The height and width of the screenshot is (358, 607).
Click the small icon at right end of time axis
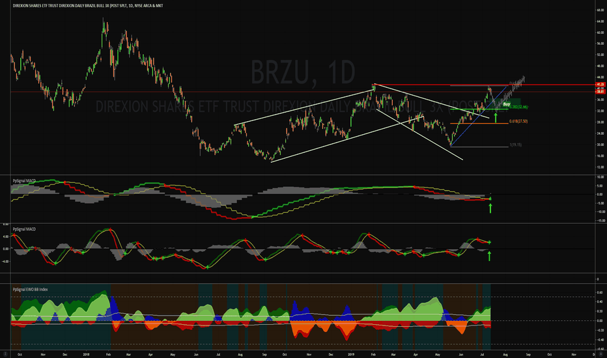coord(600,354)
